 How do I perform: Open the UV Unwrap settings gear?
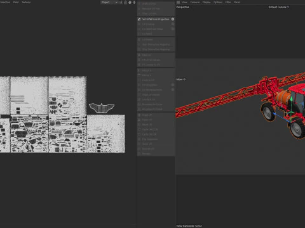tap(173, 24)
